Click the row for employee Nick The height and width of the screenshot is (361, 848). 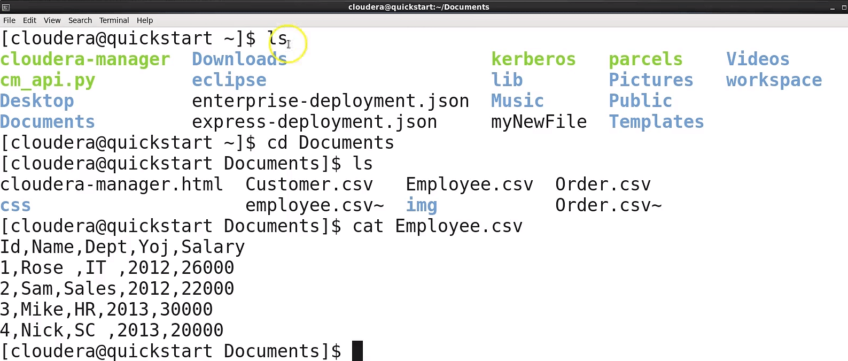112,331
